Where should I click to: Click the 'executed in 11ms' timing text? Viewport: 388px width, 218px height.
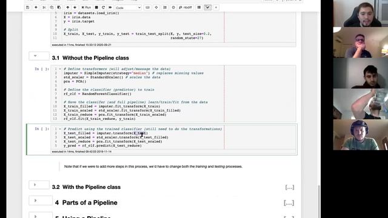[81, 45]
